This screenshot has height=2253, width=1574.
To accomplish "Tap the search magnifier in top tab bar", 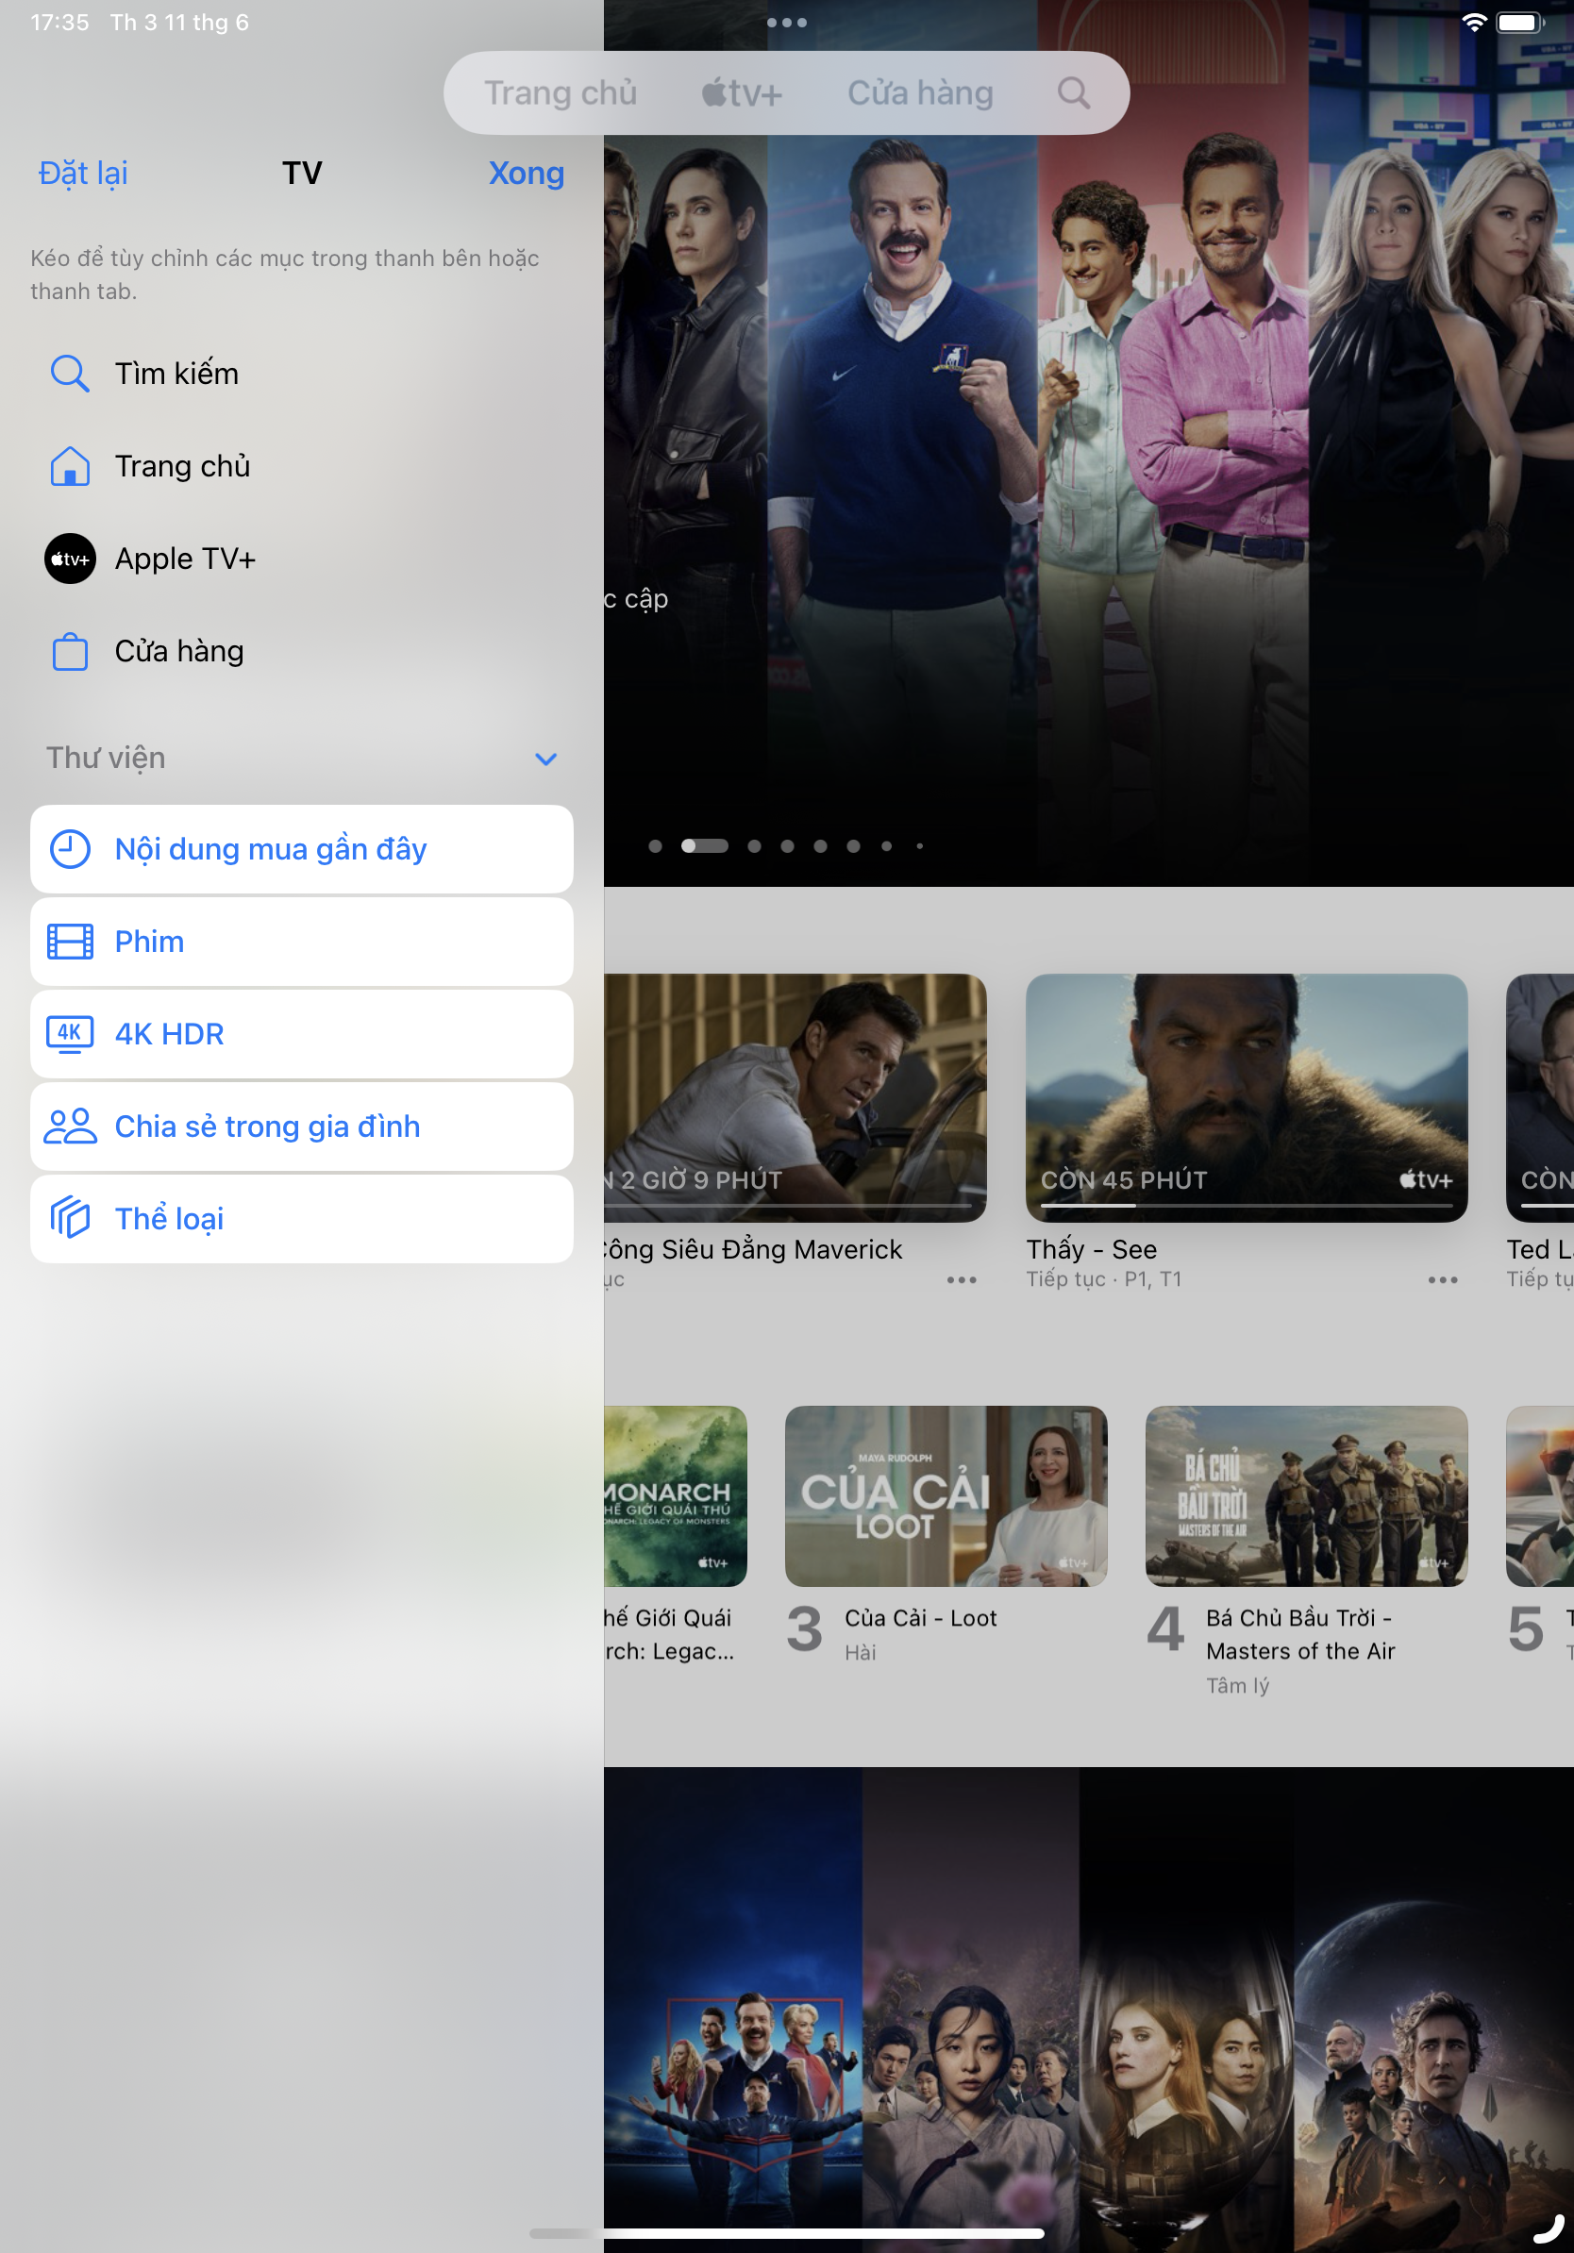I will [1074, 93].
